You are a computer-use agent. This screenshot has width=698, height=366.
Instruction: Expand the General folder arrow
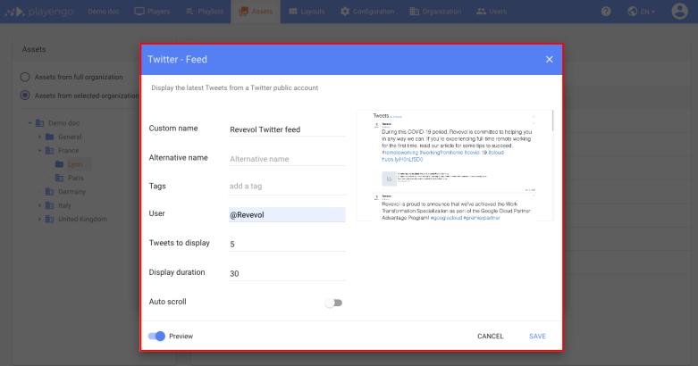coord(39,137)
